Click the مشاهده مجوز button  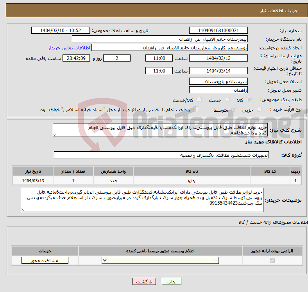tap(45, 261)
